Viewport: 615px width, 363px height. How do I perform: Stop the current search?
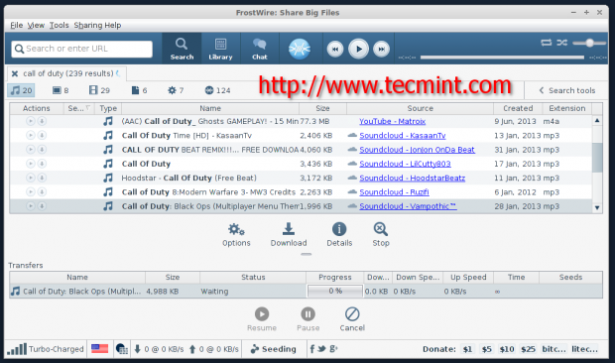tap(381, 229)
